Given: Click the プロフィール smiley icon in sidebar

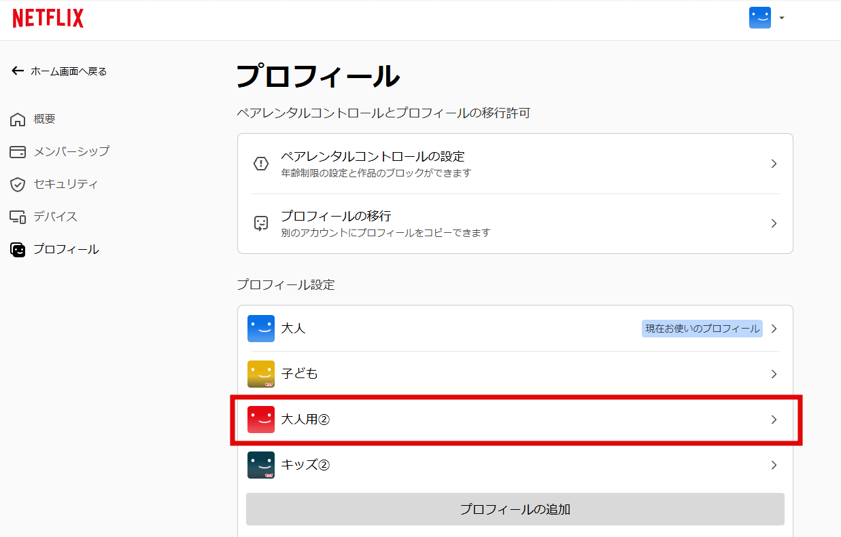Looking at the screenshot, I should pyautogui.click(x=18, y=250).
